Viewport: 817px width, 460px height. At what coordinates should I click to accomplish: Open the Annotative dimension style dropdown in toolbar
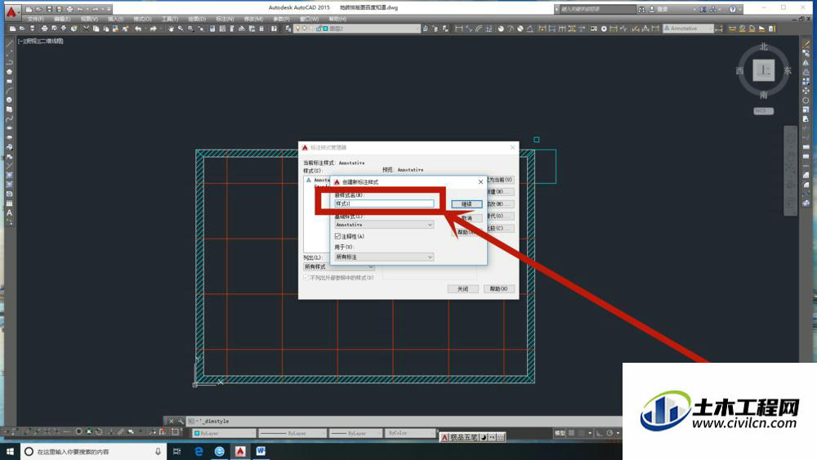pos(688,29)
